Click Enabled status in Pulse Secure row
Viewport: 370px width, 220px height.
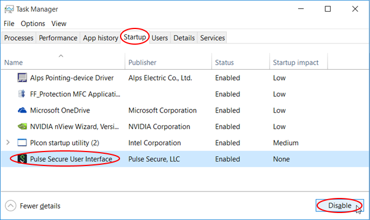pos(227,159)
